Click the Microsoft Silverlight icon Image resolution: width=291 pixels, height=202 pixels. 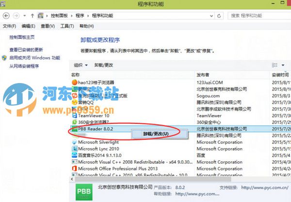74,142
